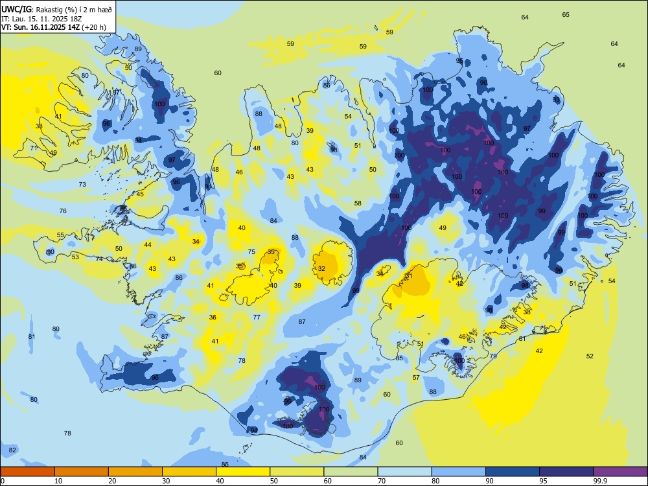This screenshot has height=486, width=648.
Task: Click the 10–20 orange legend swatch
Action: click(x=82, y=472)
